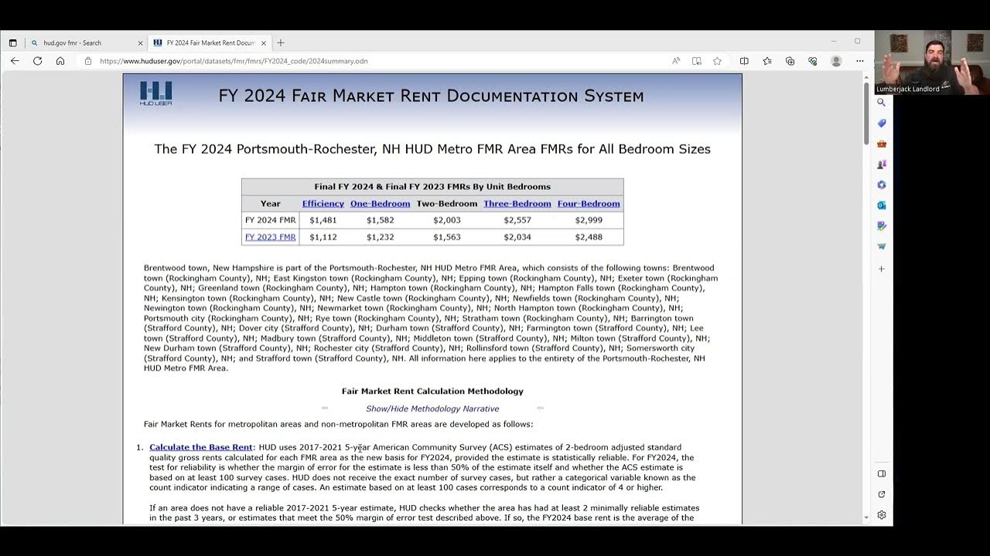Click the page vertical scrollbar thumb
This screenshot has width=990, height=556.
[865, 114]
